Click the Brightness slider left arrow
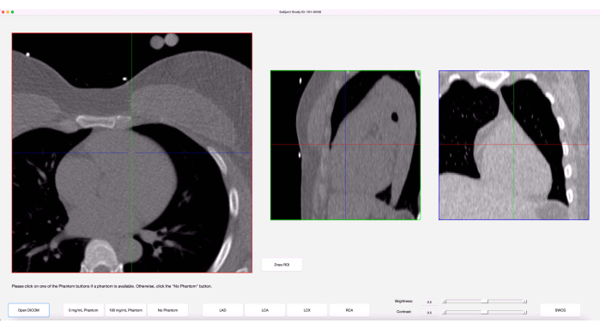The width and height of the screenshot is (600, 329). point(445,302)
